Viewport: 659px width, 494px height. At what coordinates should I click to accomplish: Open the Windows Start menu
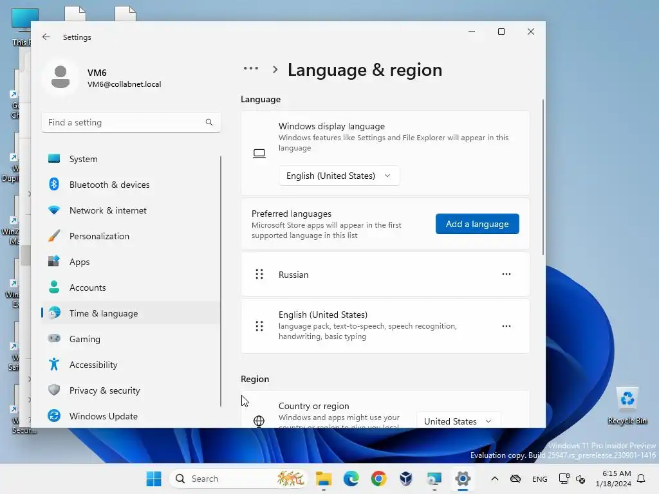(x=153, y=479)
